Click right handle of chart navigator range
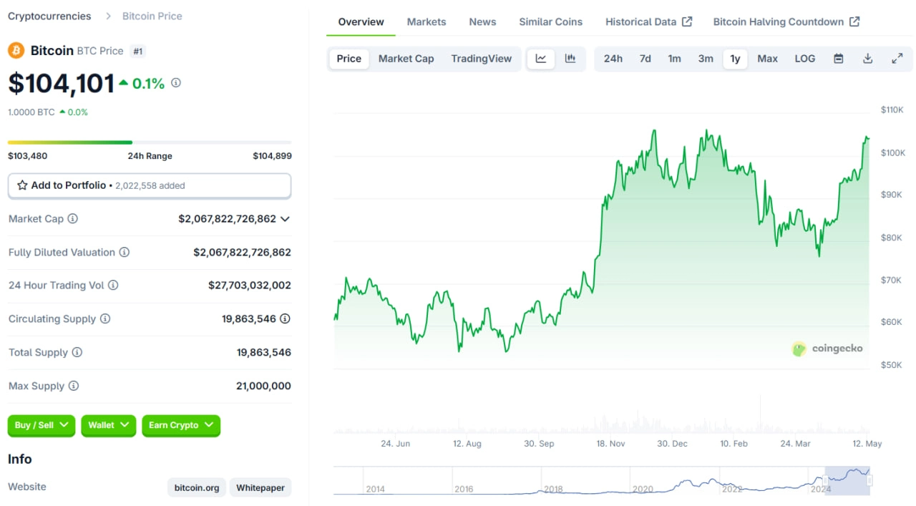 [x=870, y=480]
